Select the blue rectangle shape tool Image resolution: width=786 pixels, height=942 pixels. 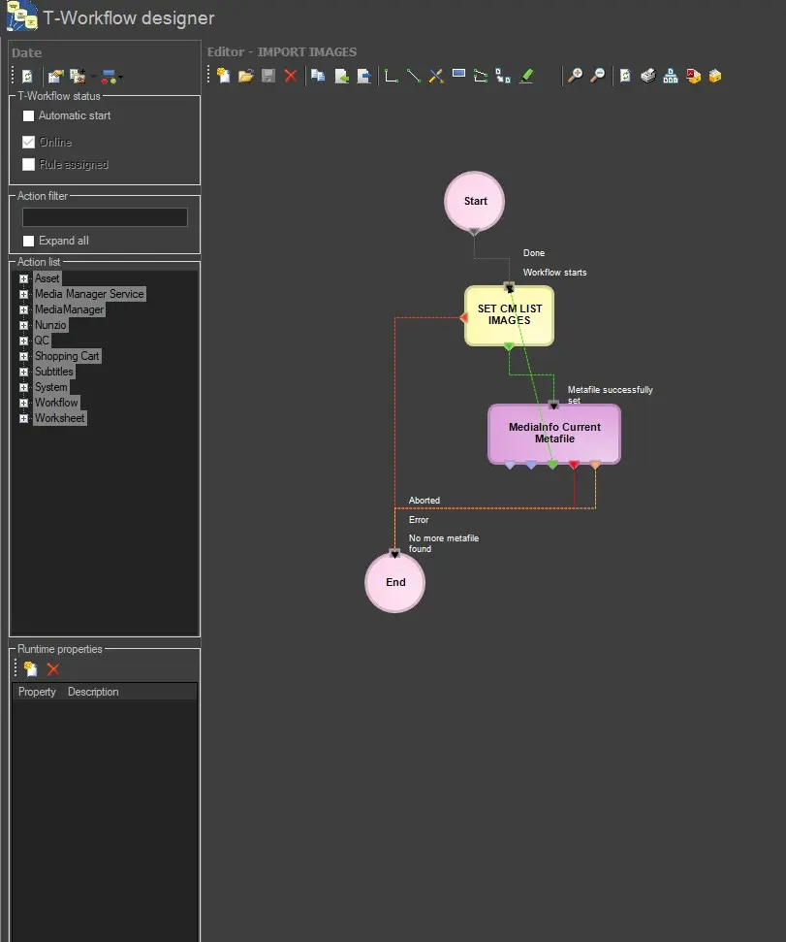click(x=459, y=75)
